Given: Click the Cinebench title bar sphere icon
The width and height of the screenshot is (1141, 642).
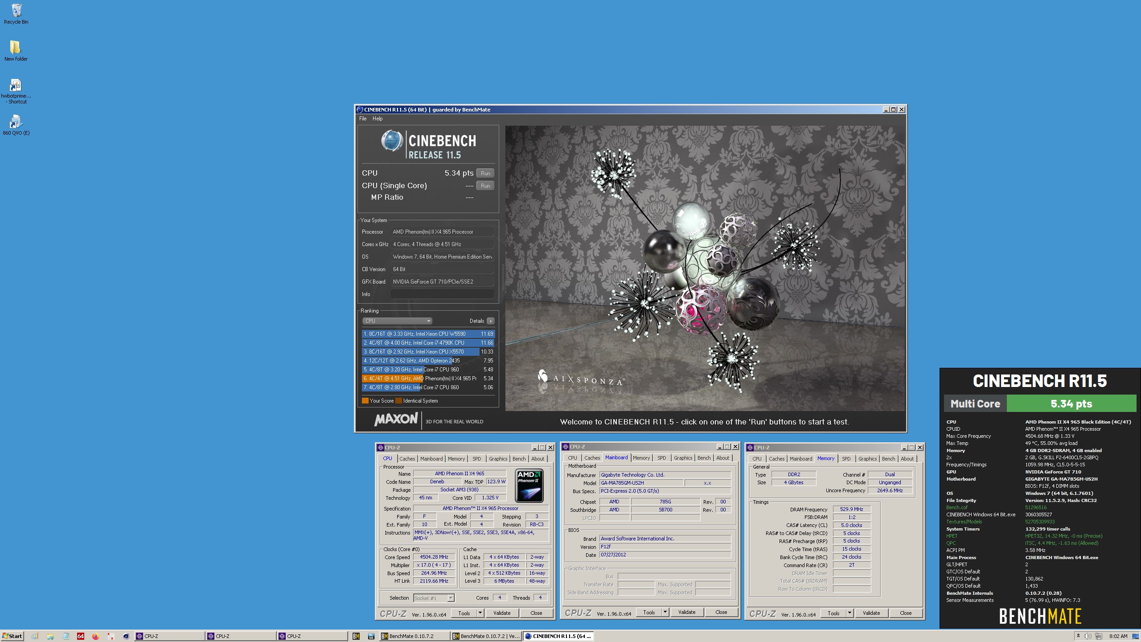Looking at the screenshot, I should pos(360,110).
